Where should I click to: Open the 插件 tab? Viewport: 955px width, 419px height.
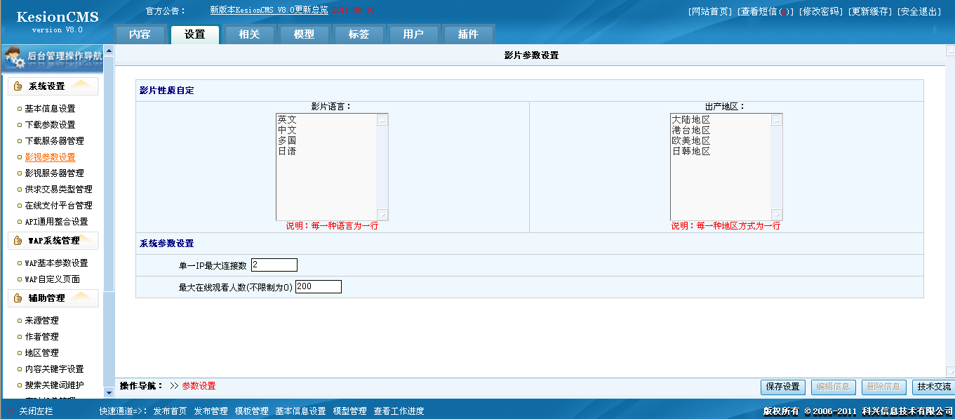point(468,33)
